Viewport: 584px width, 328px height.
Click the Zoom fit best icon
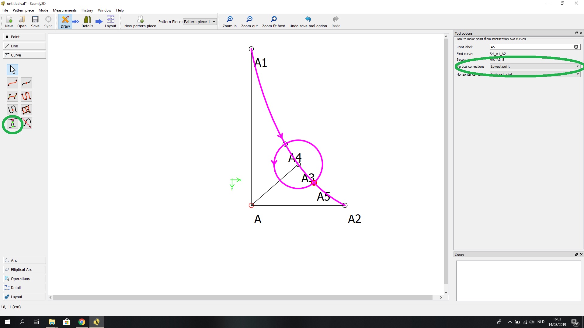click(273, 22)
